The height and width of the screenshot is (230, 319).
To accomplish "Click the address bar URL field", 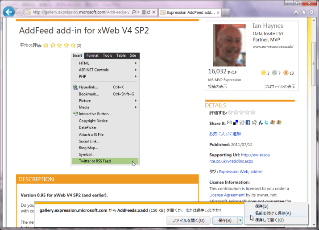I will 81,12.
